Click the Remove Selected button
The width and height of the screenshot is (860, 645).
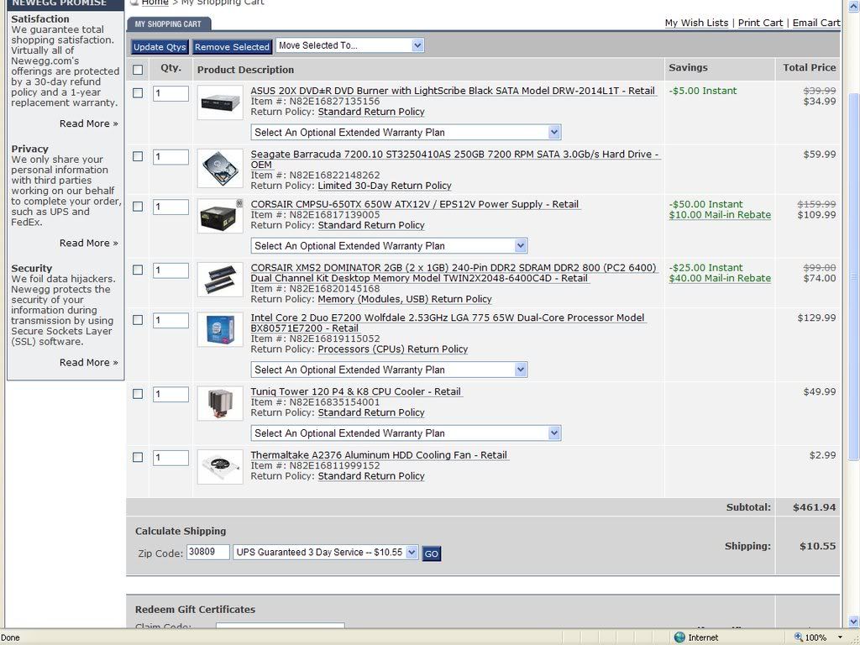pyautogui.click(x=232, y=47)
